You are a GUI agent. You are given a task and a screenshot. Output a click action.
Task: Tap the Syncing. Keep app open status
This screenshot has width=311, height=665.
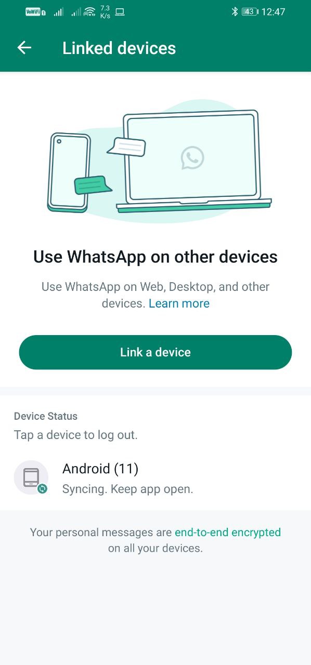(x=127, y=489)
